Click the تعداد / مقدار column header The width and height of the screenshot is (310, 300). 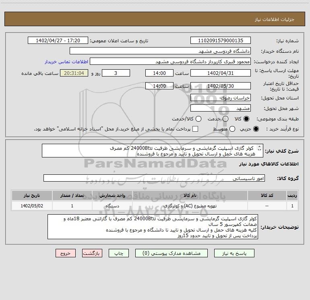pyautogui.click(x=72, y=196)
